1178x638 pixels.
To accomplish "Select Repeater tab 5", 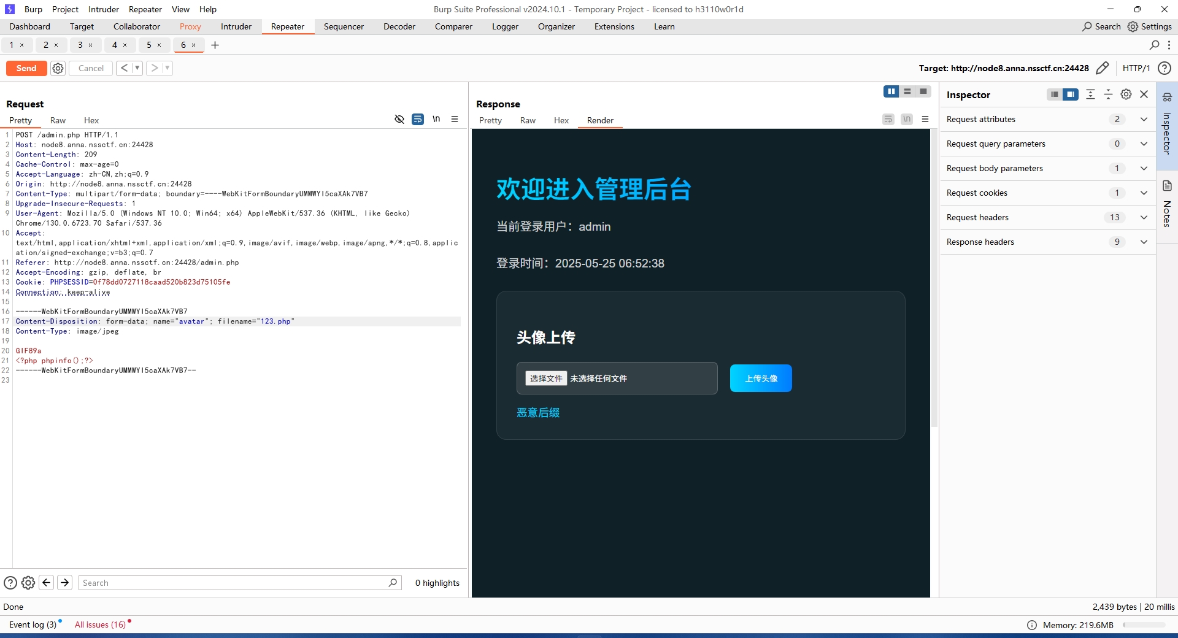I will [x=149, y=45].
